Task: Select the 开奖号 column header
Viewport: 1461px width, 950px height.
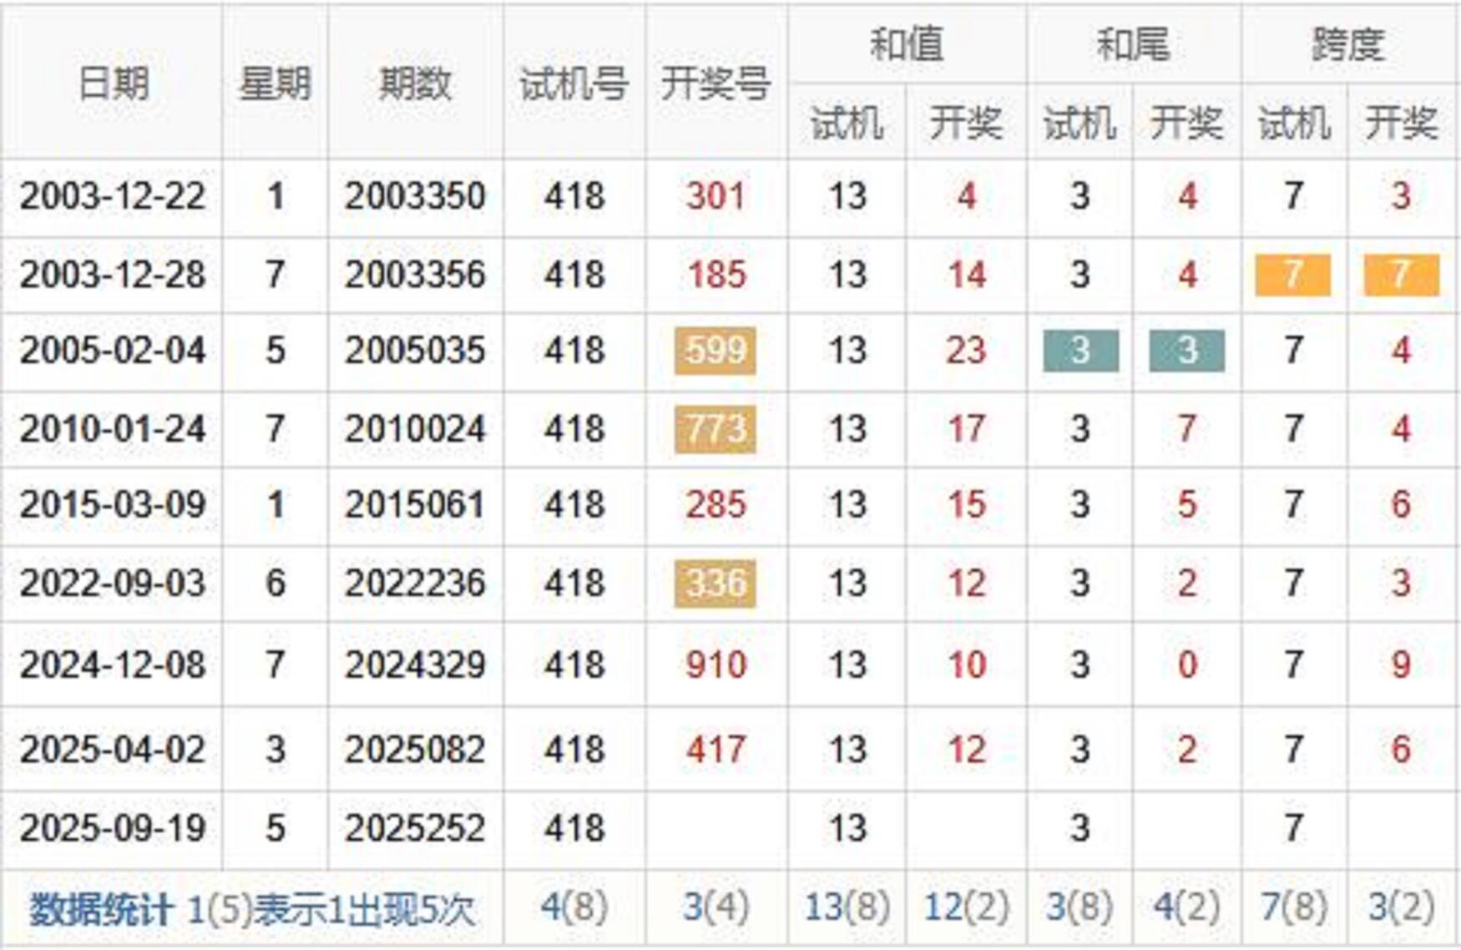Action: tap(715, 83)
